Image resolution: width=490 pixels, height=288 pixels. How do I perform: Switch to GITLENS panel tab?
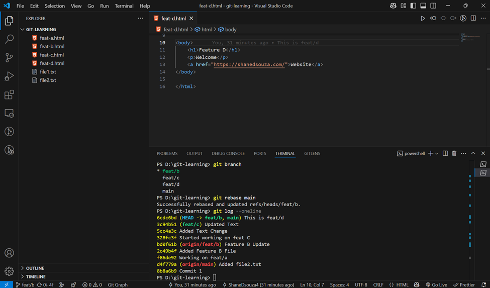pos(312,153)
